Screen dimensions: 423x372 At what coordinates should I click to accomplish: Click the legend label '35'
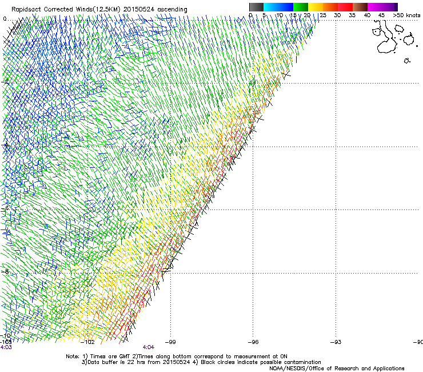[x=352, y=15]
